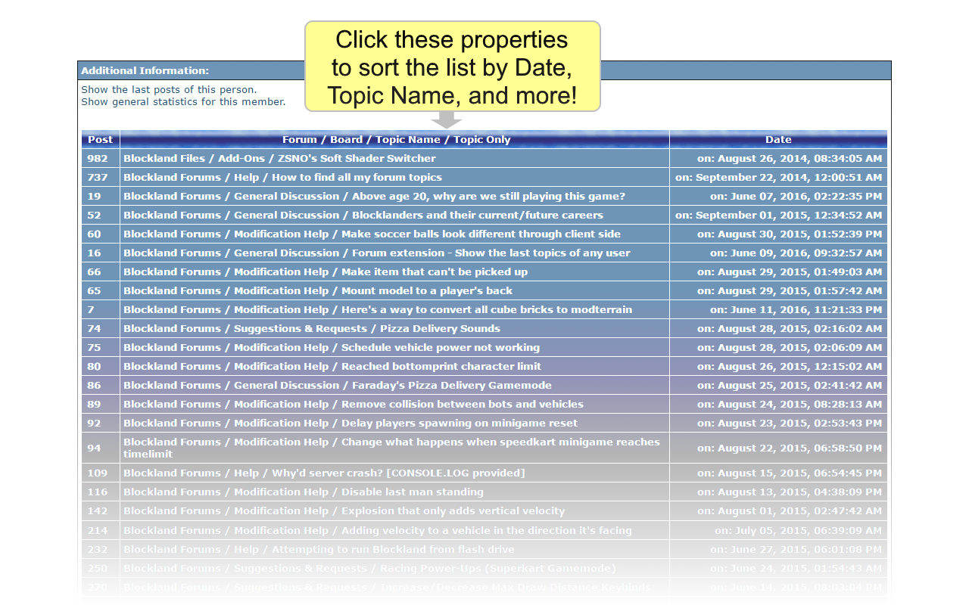Open 'Delay players spawning on minigame reset' topic

coord(460,423)
